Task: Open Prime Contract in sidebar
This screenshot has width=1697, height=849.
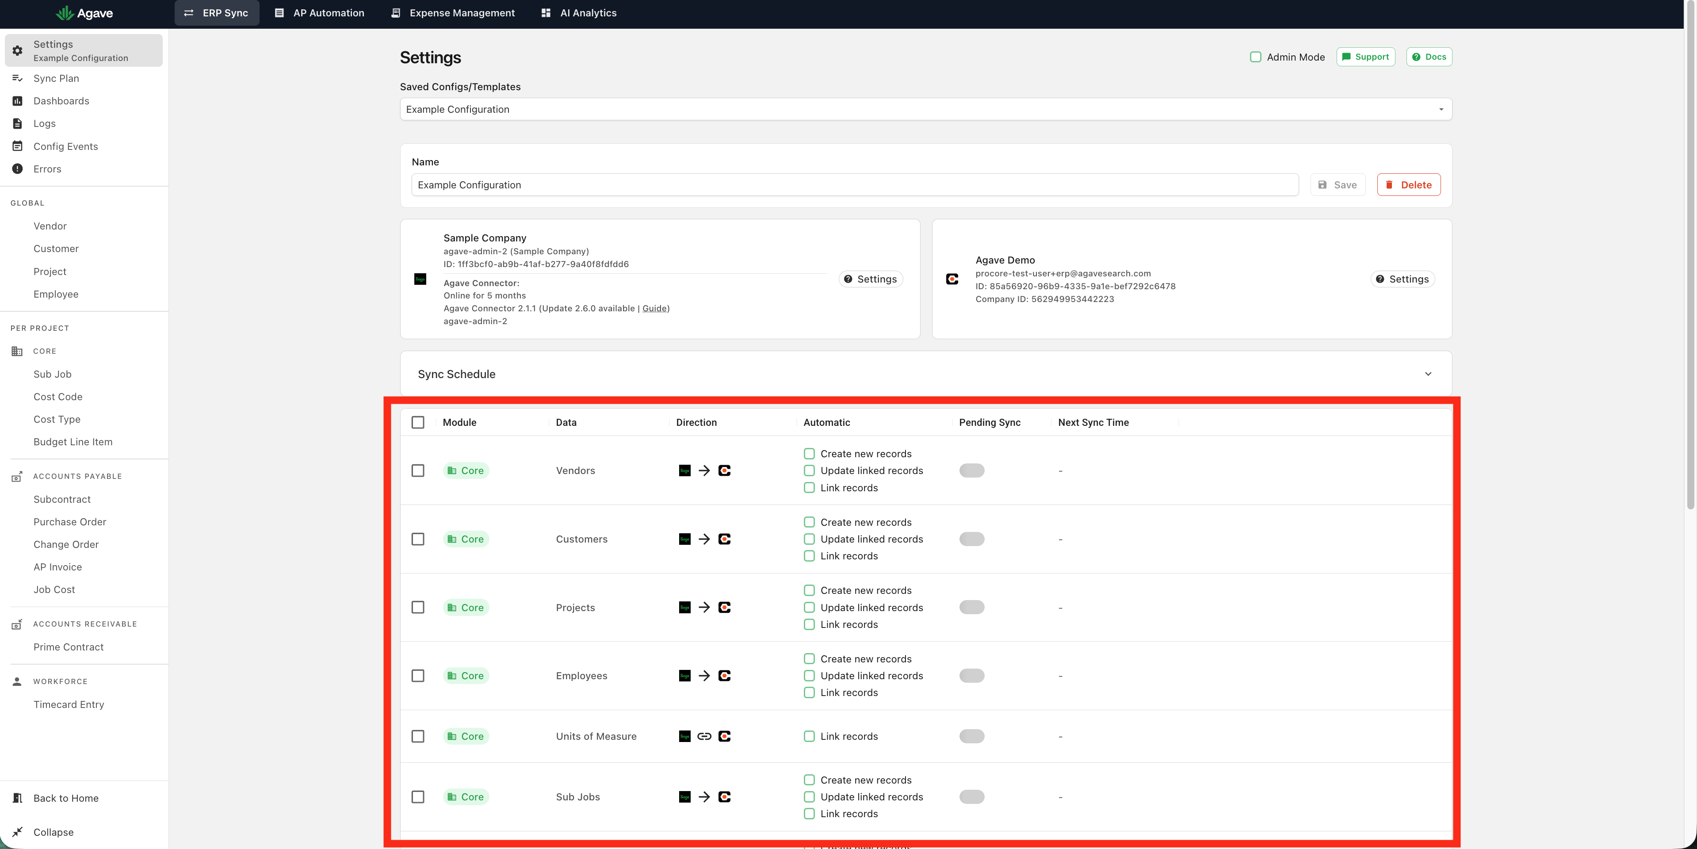Action: tap(69, 647)
